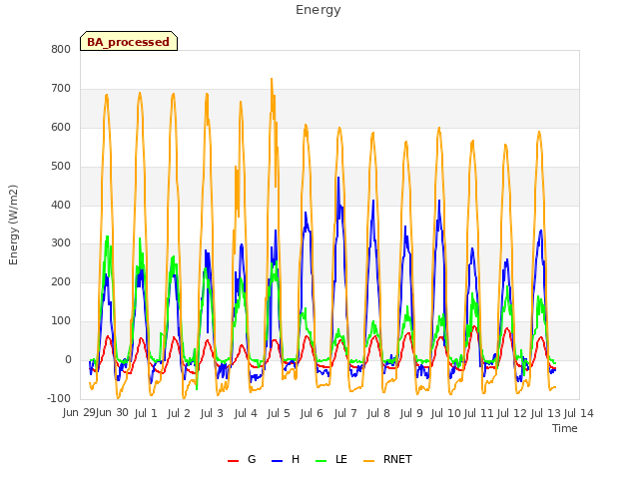Image resolution: width=639 pixels, height=479 pixels.
Task: Click the Jul 12 x-axis label
Action: point(512,413)
